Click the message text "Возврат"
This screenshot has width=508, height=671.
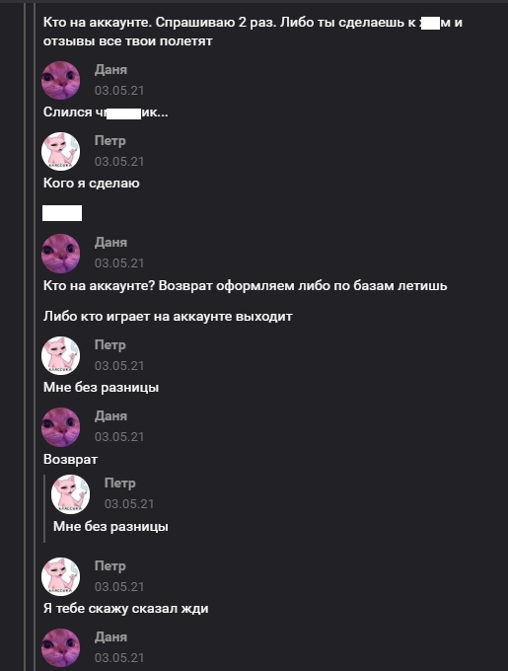tap(71, 460)
